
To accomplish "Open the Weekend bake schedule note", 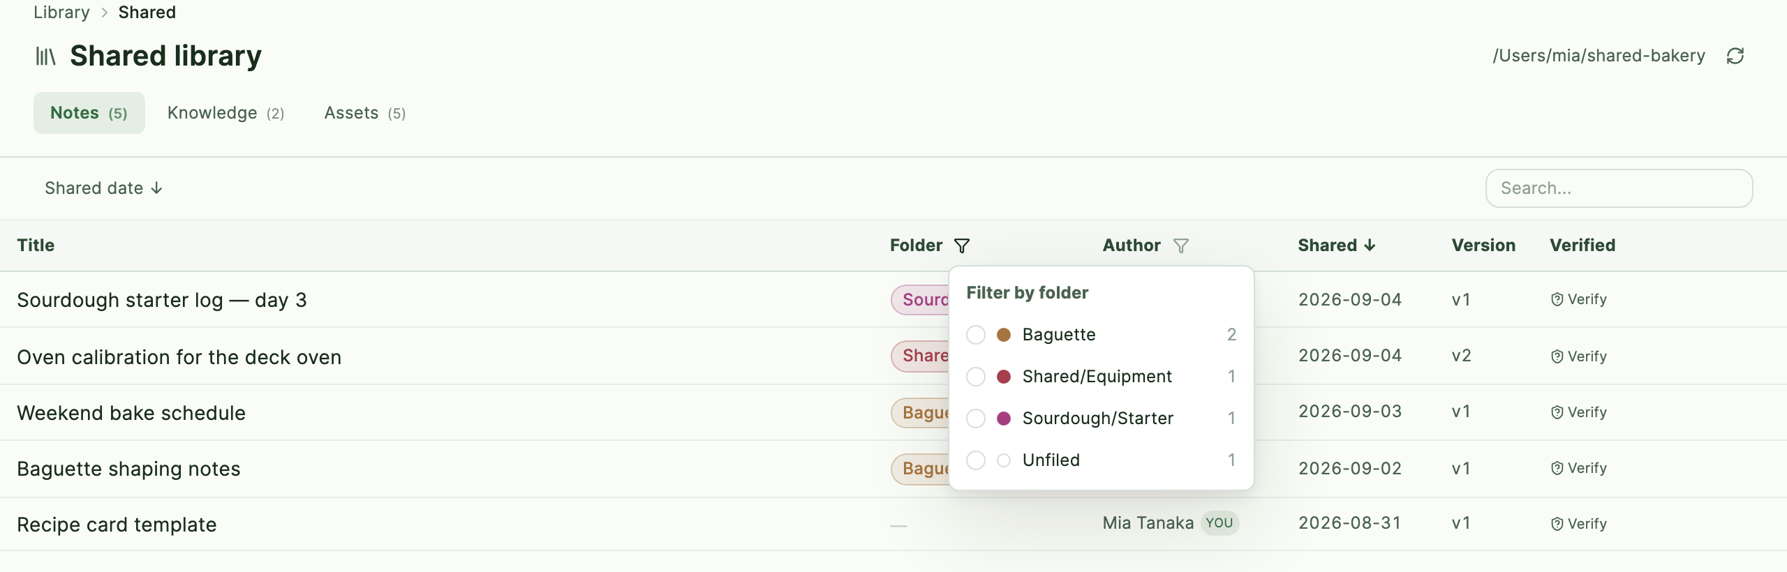I will tap(131, 413).
